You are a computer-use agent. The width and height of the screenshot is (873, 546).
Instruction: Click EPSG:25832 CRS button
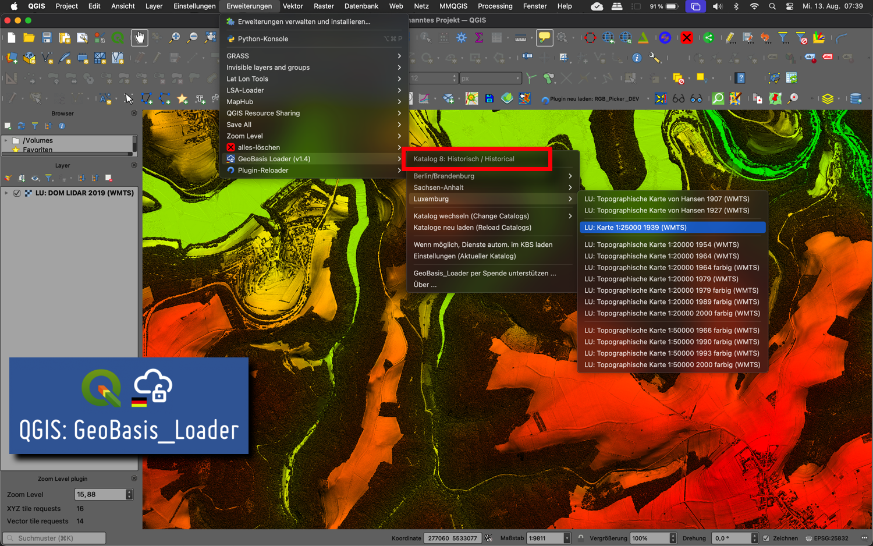[826, 538]
